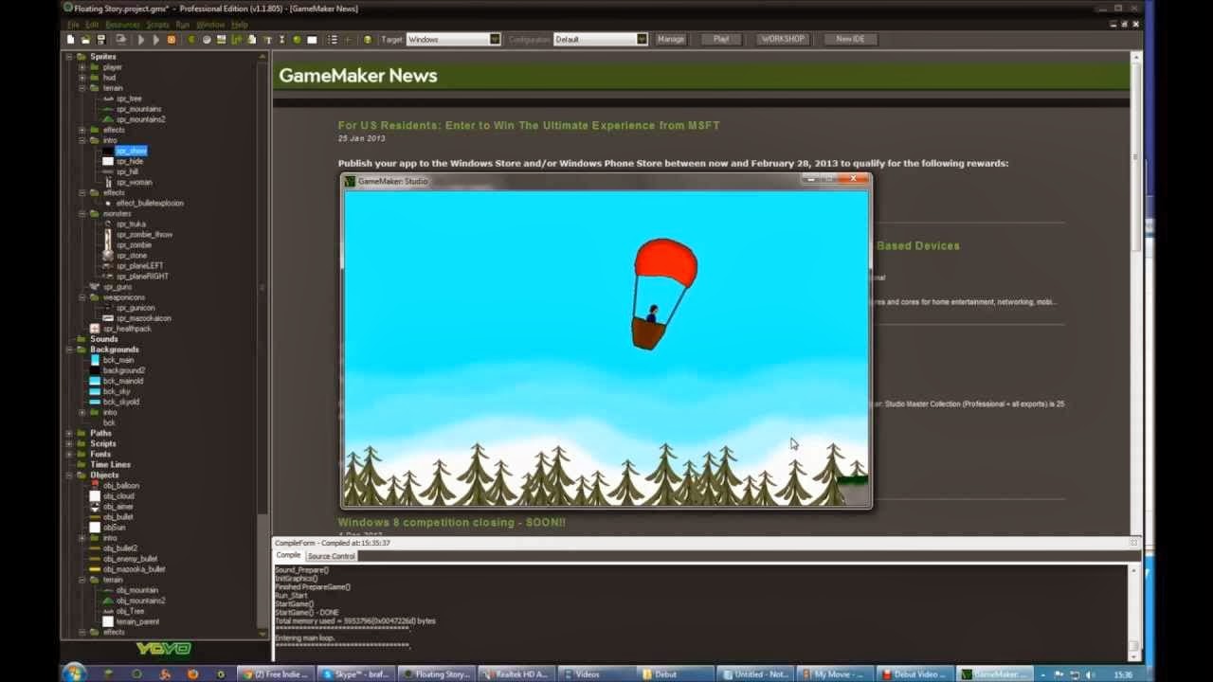Viewport: 1213px width, 682px height.
Task: Open the Resources menu
Action: pyautogui.click(x=122, y=25)
